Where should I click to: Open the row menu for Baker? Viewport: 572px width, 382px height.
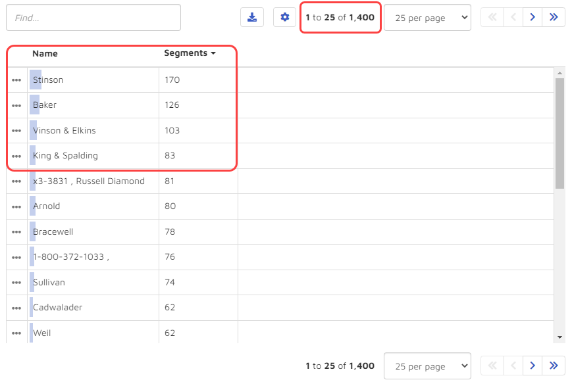click(16, 105)
